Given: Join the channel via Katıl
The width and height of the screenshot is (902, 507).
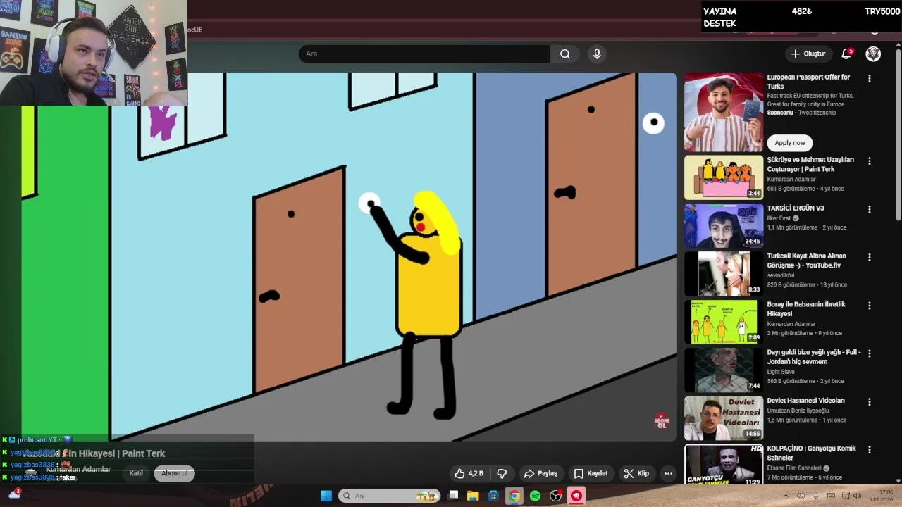Looking at the screenshot, I should pos(136,473).
